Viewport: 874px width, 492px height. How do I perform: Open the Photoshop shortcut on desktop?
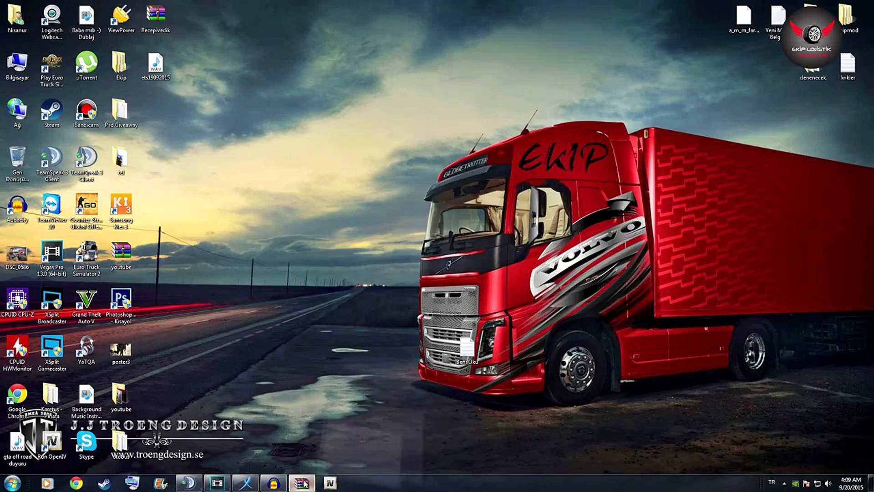121,306
